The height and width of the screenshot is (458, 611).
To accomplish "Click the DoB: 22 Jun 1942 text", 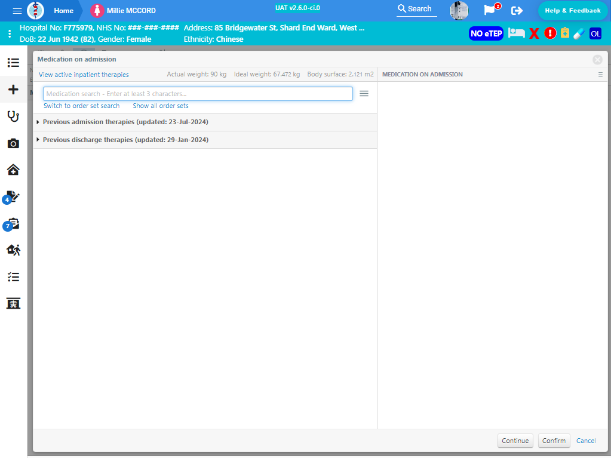I will coord(58,39).
